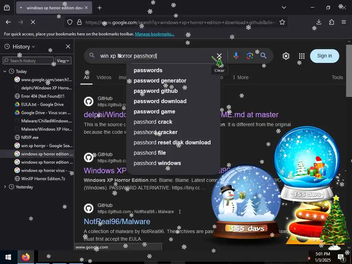This screenshot has width=352, height=264.
Task: Start Google voice search microphone
Action: (236, 56)
